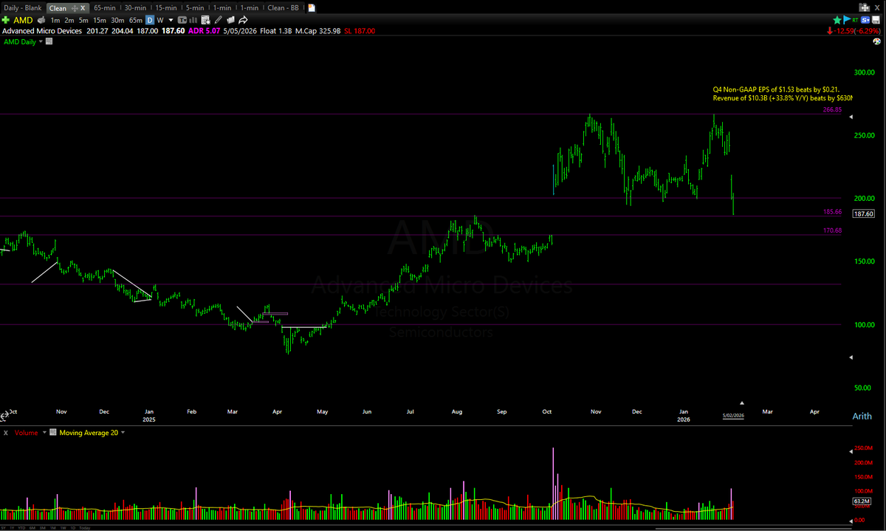The image size is (886, 531).
Task: Click the 63.2M volume value tag
Action: click(862, 501)
